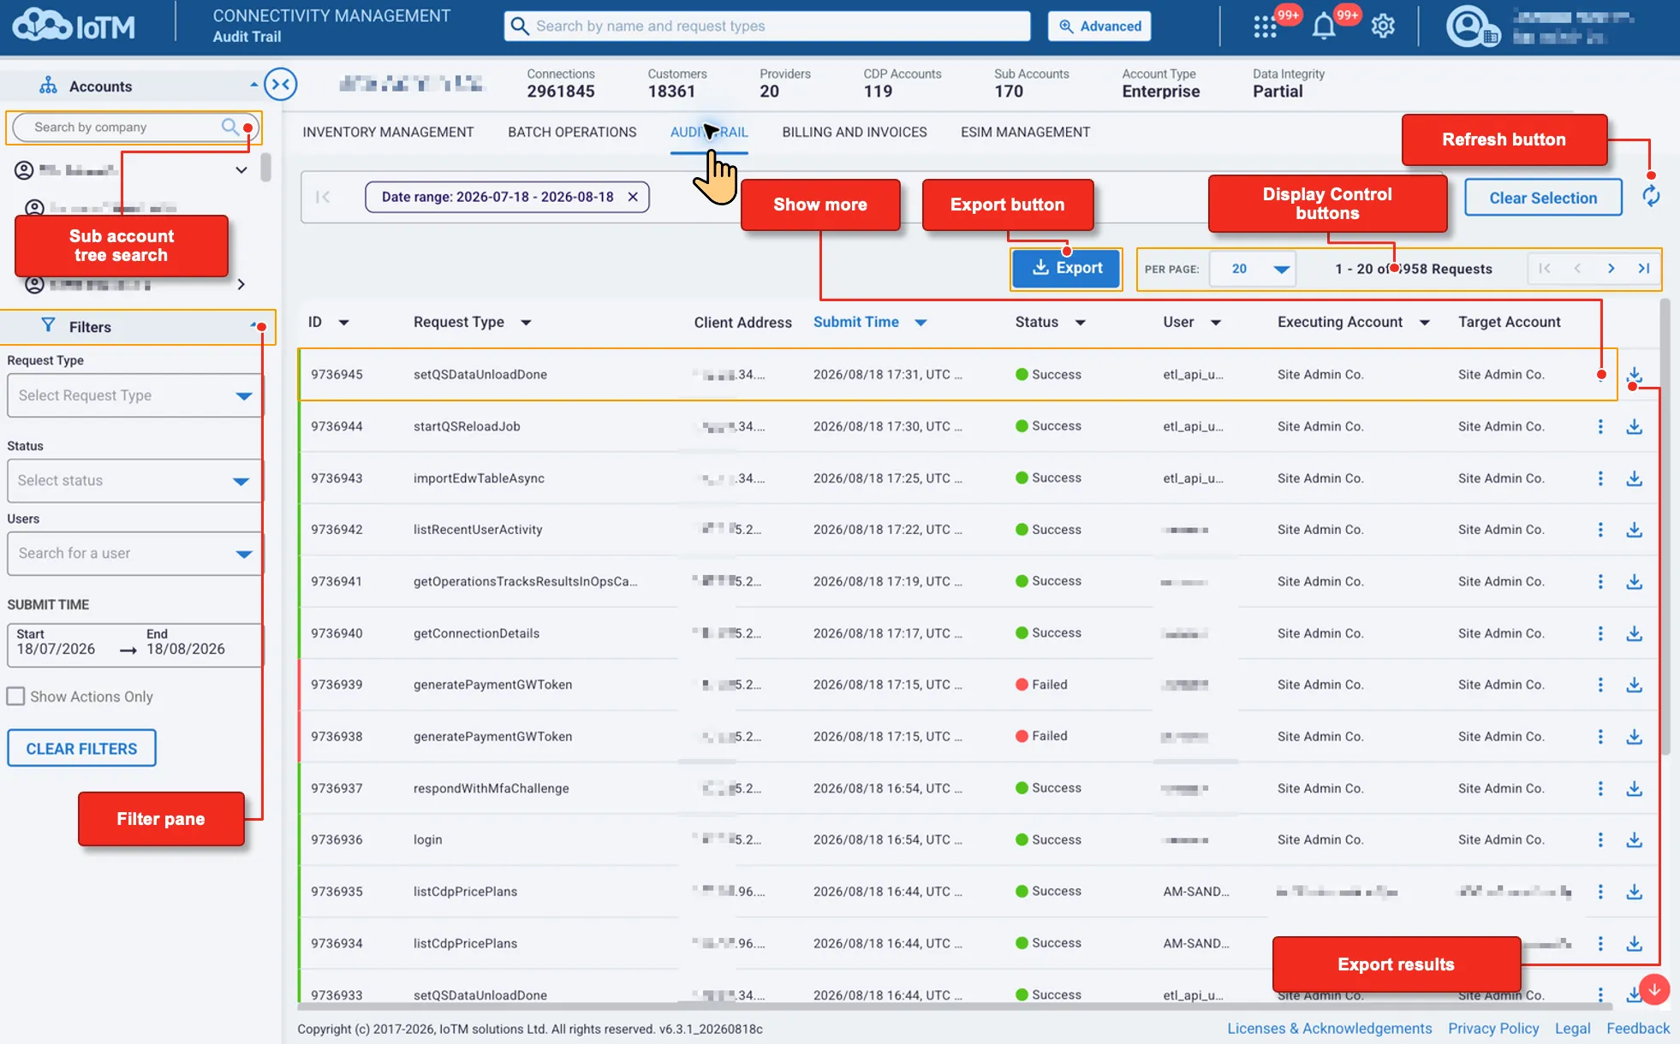1680x1044 pixels.
Task: Click the red scroll-down round button
Action: tap(1654, 989)
